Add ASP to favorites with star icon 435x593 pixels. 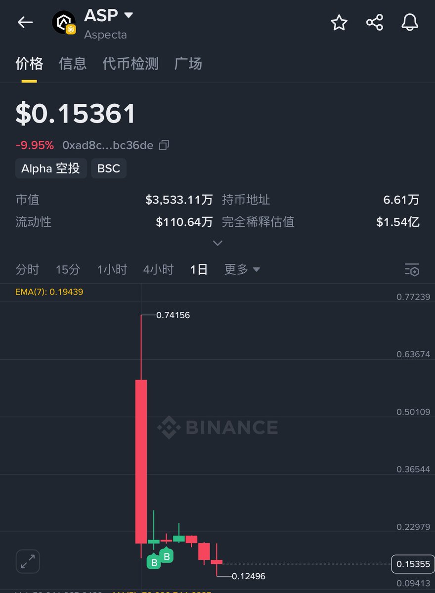[339, 22]
